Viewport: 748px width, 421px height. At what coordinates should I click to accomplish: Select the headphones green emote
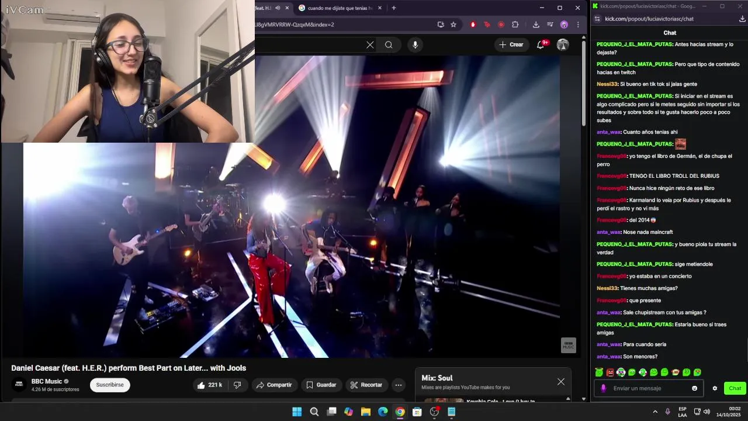(621, 372)
